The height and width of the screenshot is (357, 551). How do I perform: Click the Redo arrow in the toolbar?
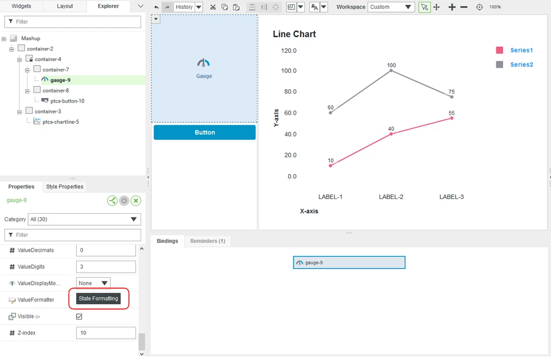[167, 7]
